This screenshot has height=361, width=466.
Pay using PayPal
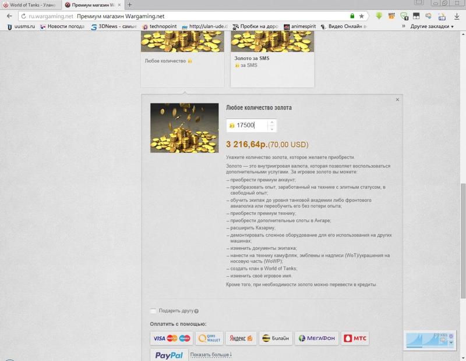click(168, 355)
